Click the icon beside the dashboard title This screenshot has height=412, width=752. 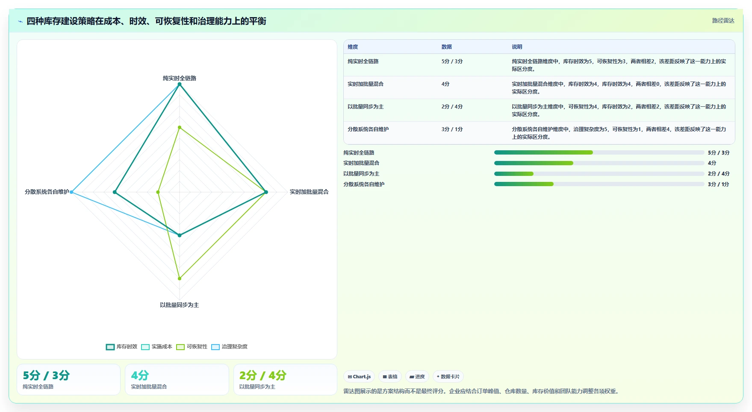coord(20,21)
